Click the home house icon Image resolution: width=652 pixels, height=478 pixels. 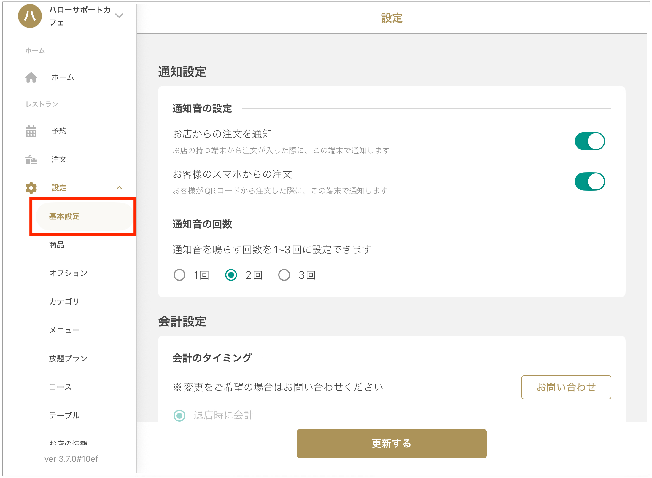click(x=31, y=77)
